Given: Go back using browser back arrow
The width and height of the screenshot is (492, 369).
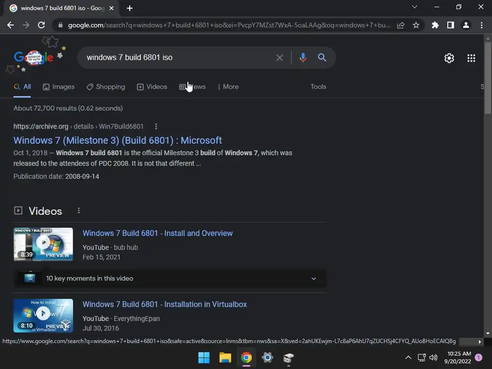Looking at the screenshot, I should click(11, 25).
